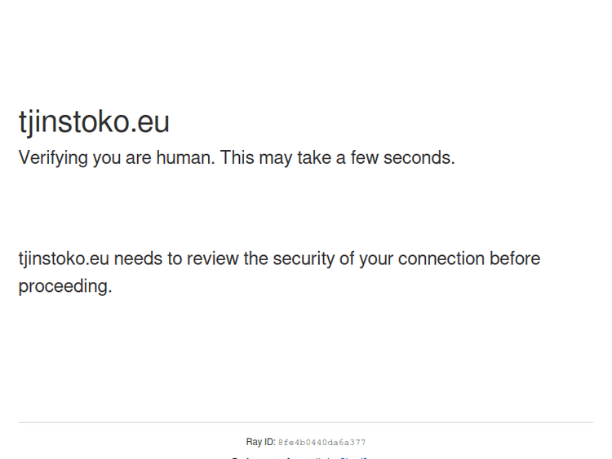Click the "Ray ID:" label in the footer
612x459 pixels.
point(260,443)
